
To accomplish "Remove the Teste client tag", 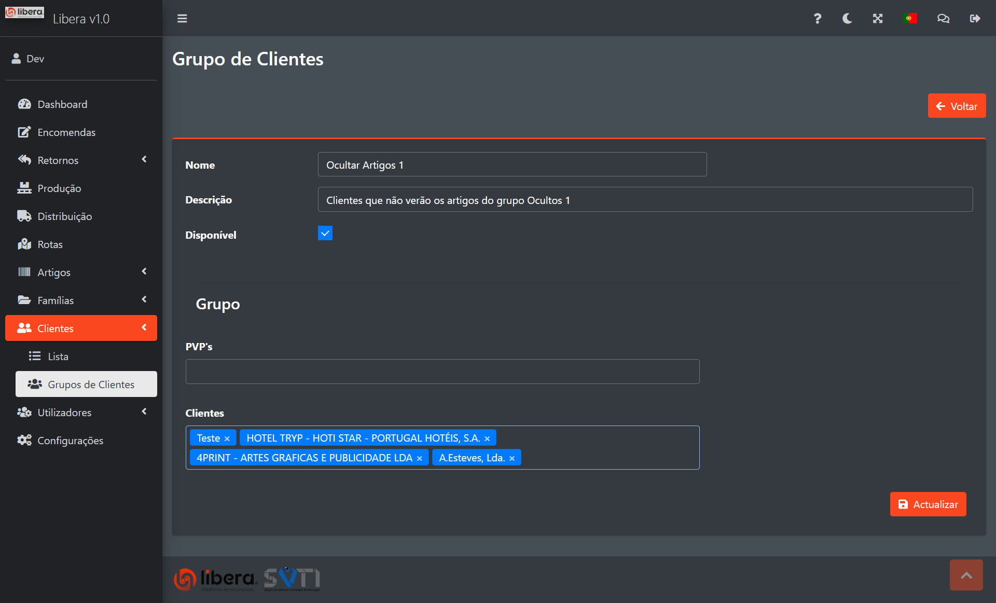I will pyautogui.click(x=227, y=438).
